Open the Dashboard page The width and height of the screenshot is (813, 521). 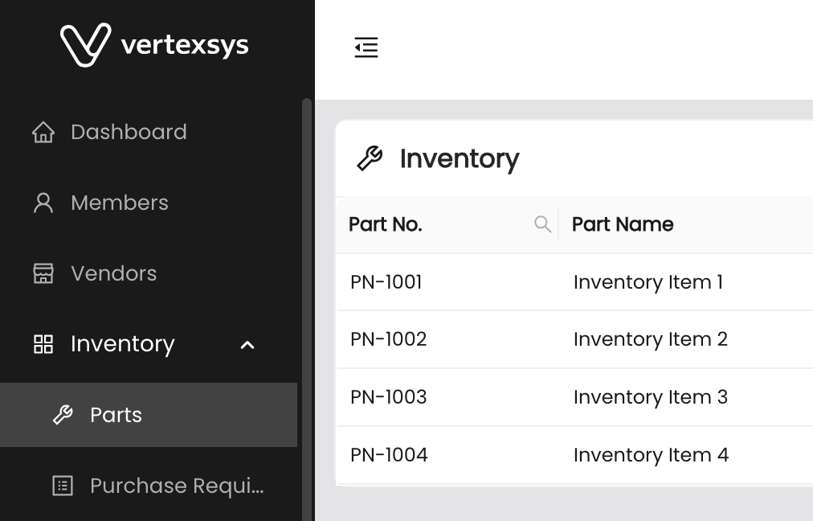tap(129, 131)
